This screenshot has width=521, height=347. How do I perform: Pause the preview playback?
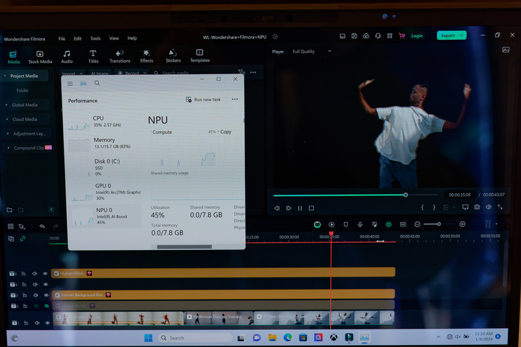[x=300, y=208]
